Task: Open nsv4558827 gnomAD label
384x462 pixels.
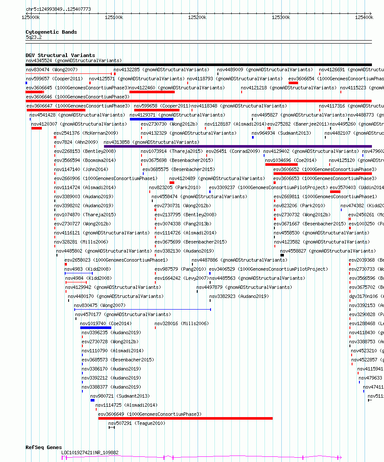Action: [x=328, y=251]
